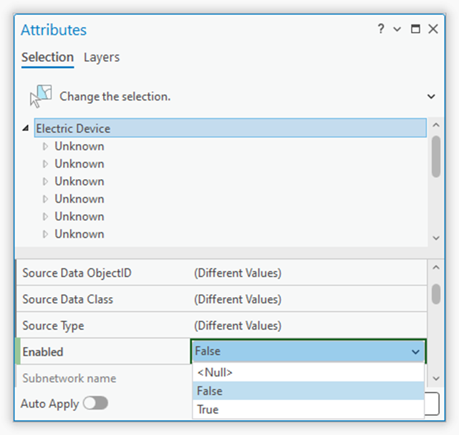Click the selection tree scrollbar down arrow
The image size is (459, 435).
coord(436,238)
